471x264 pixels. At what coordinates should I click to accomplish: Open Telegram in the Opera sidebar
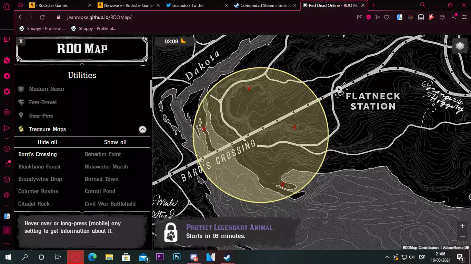click(x=7, y=76)
